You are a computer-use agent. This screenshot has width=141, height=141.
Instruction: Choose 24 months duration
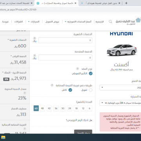70,108
